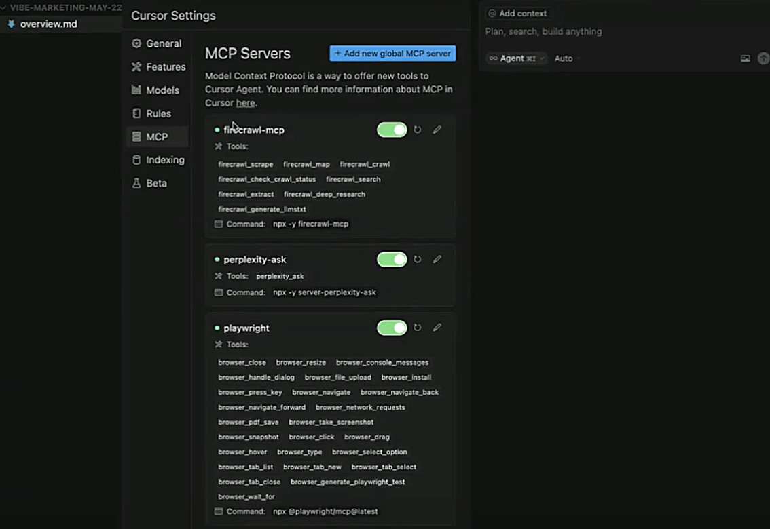This screenshot has width=770, height=529.
Task: Click the firecrawl-mcp Command terminal icon
Action: pyautogui.click(x=219, y=224)
